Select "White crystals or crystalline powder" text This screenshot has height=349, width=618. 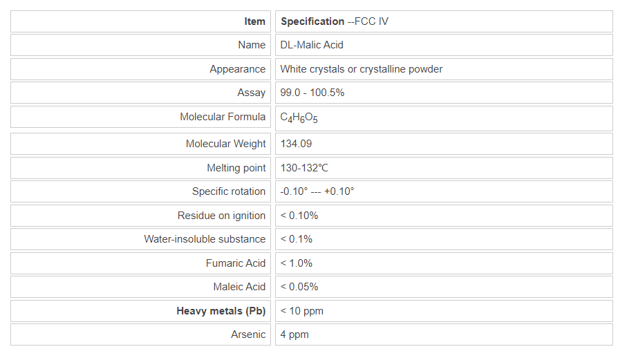pyautogui.click(x=362, y=69)
